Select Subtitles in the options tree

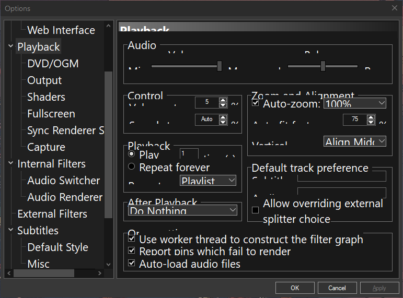click(x=38, y=231)
